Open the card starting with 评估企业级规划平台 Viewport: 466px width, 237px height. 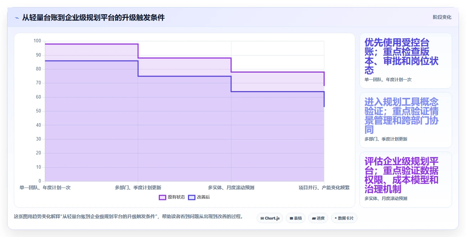405,180
